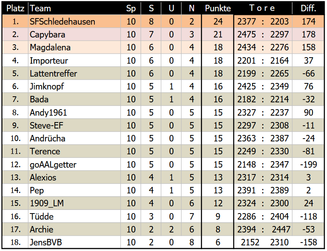This screenshot has width=327, height=251.
Task: Select the Magdalena team cell
Action: pyautogui.click(x=50, y=48)
